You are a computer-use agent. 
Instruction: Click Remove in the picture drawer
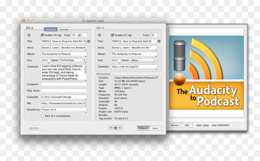(x=175, y=125)
